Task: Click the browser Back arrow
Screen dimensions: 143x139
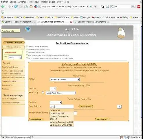Action: click(x=3, y=6)
